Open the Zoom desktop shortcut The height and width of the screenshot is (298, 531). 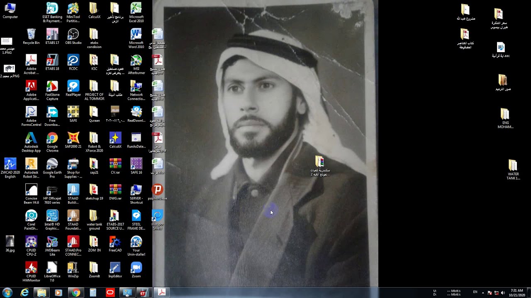136,270
